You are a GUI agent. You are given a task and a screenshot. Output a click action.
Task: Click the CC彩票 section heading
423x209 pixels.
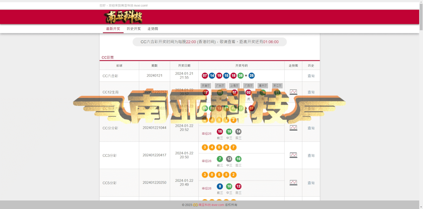[x=108, y=58]
